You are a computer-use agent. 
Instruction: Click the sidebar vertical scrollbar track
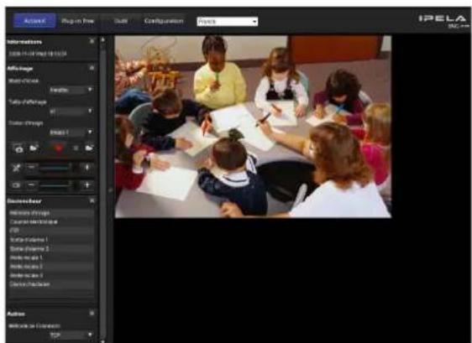click(x=103, y=192)
